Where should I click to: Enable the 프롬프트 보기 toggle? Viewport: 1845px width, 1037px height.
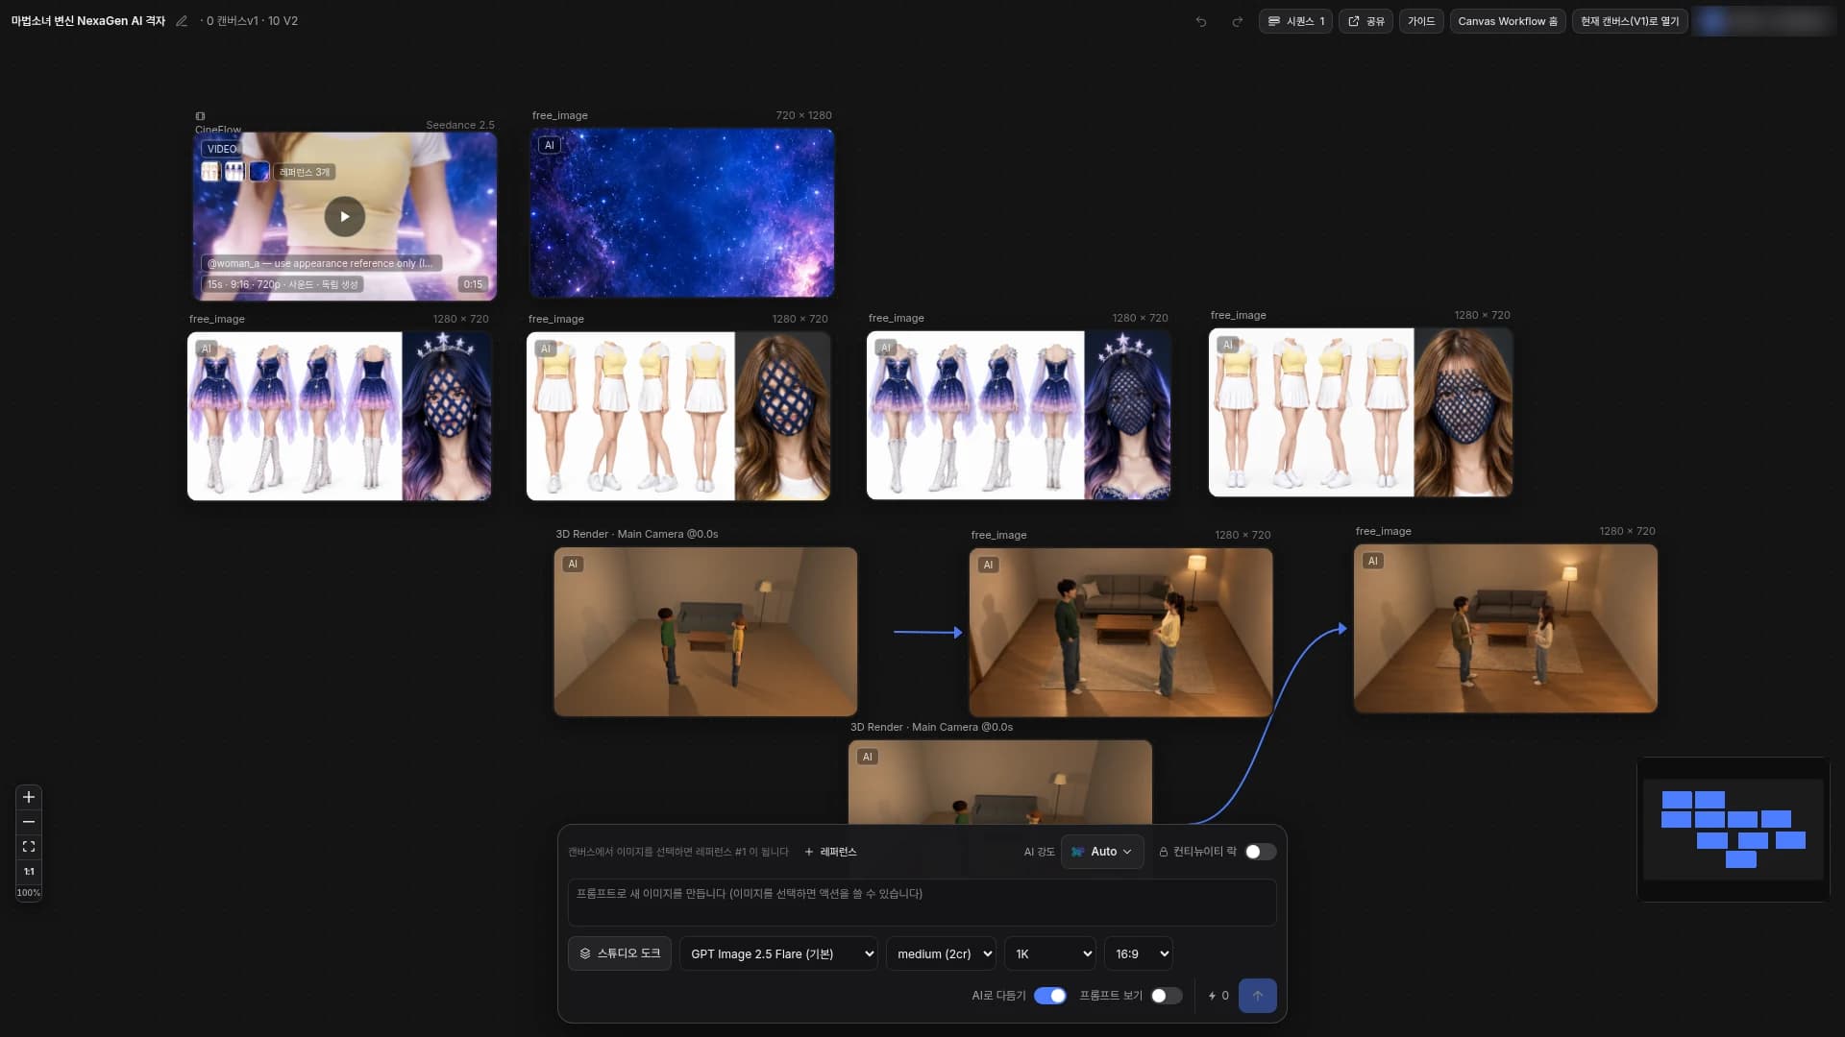[x=1167, y=996]
